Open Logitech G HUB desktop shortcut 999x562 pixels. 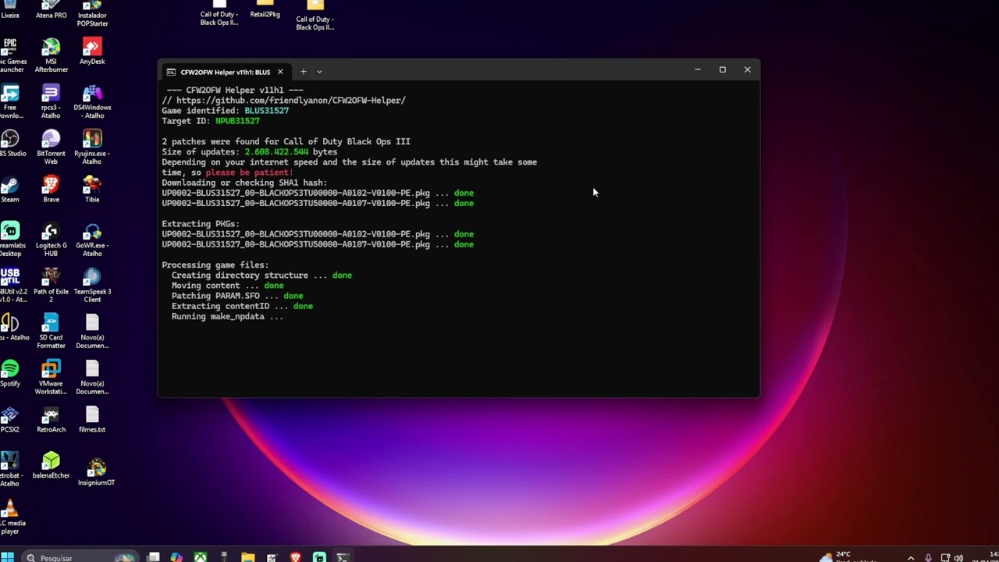[x=51, y=240]
